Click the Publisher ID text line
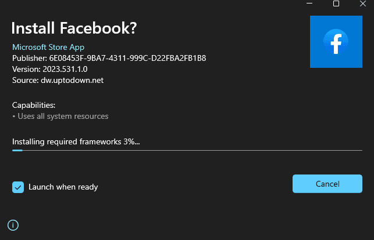374x240 pixels. click(109, 58)
